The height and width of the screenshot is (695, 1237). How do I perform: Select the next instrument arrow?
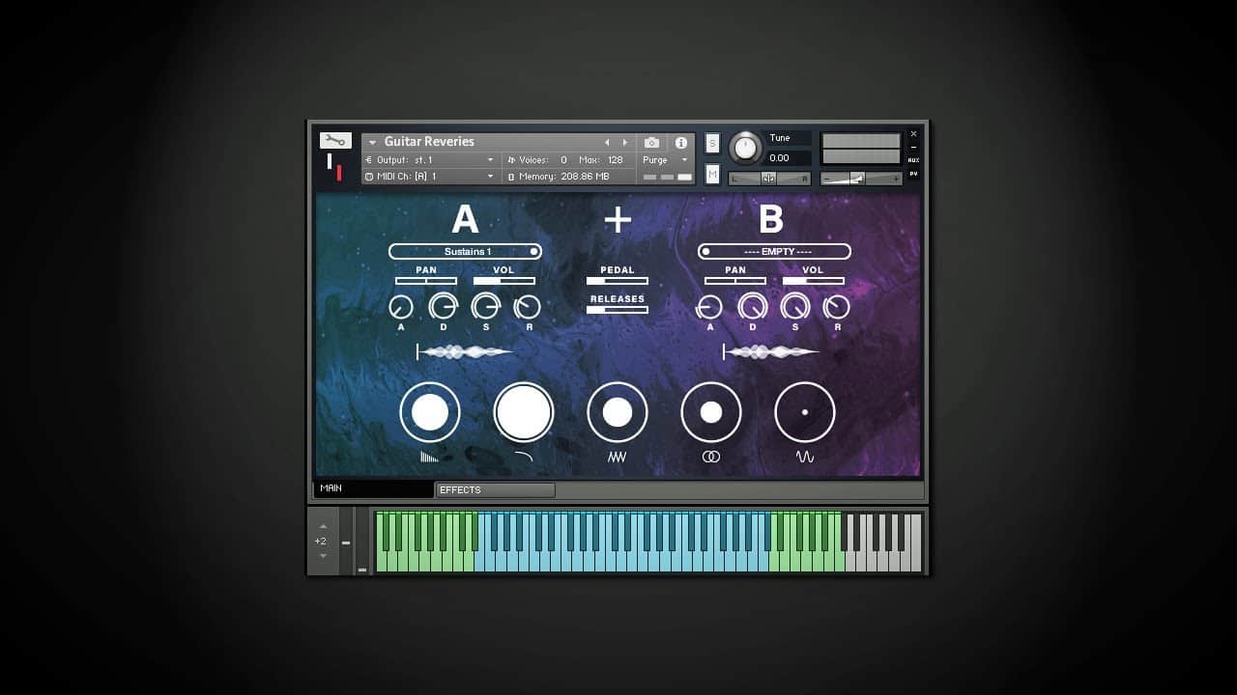click(625, 143)
